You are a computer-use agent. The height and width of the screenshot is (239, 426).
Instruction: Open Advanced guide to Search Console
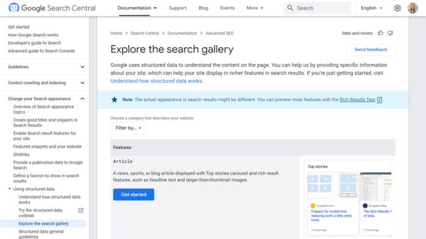coord(41,50)
